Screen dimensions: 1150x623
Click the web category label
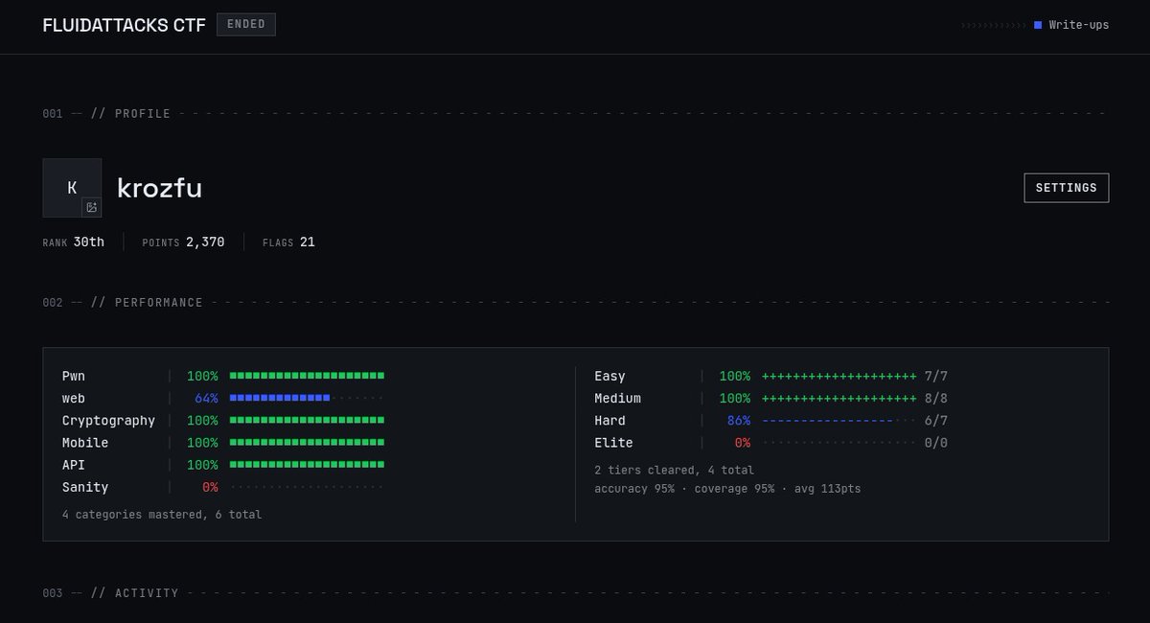point(74,398)
